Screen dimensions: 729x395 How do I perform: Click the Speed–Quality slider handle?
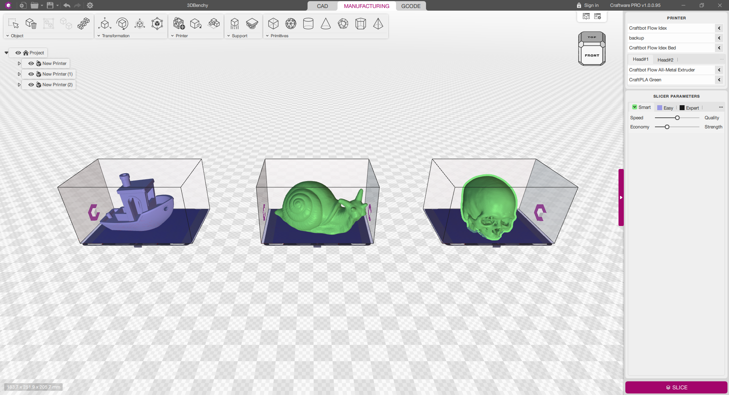pyautogui.click(x=677, y=118)
